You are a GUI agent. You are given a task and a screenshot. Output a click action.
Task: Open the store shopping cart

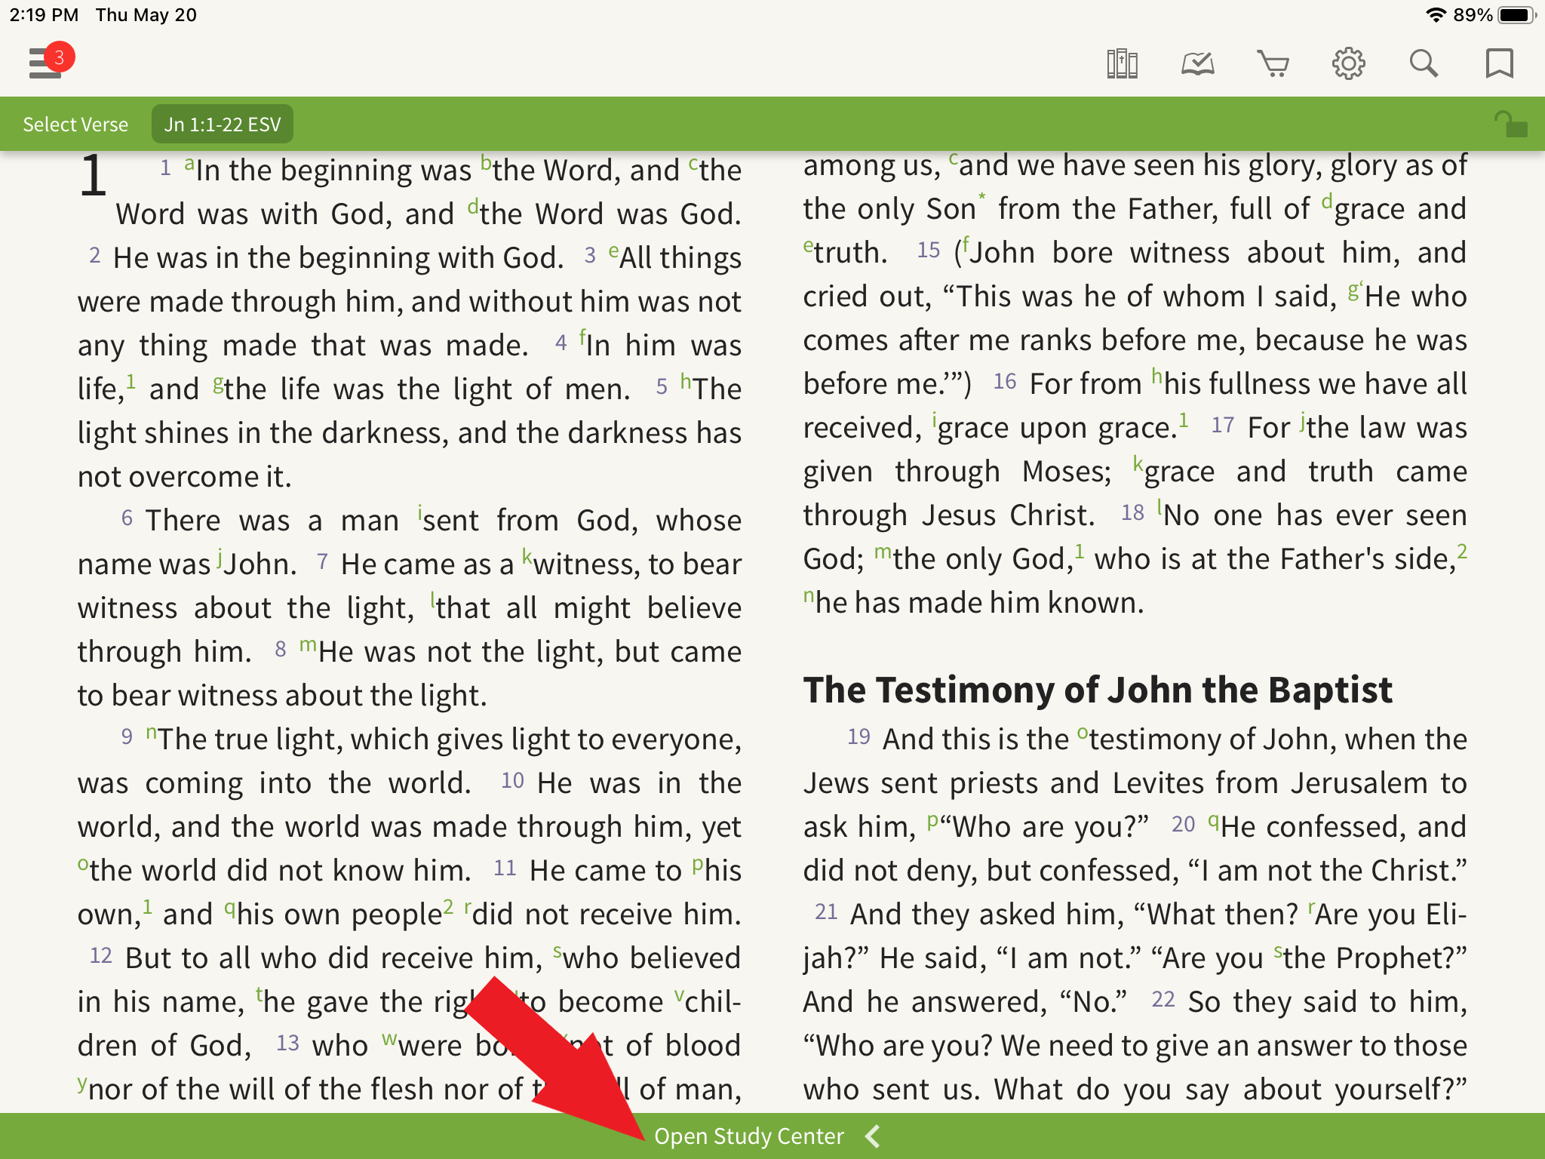click(1273, 63)
